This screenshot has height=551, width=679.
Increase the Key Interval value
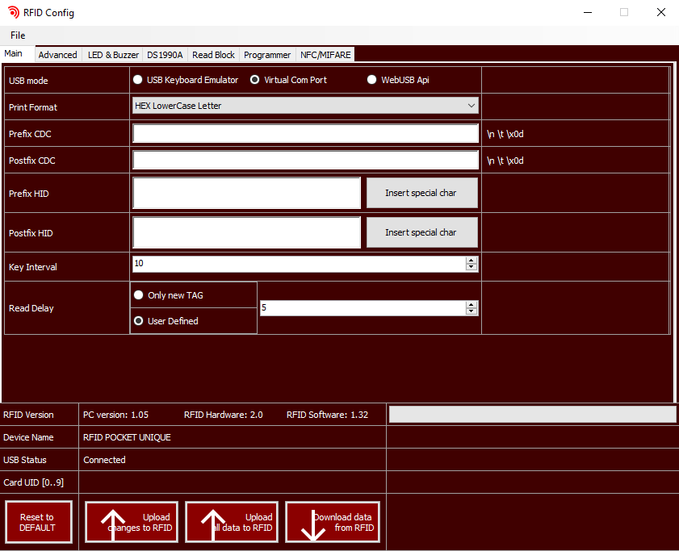point(472,260)
